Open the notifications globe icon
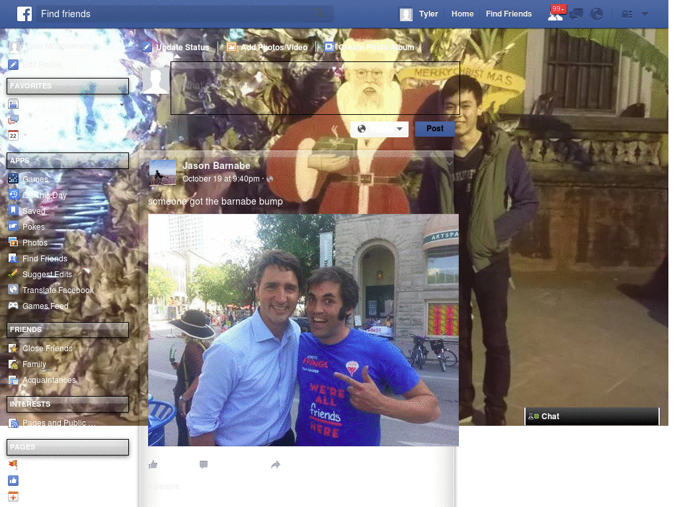Viewport: 677px width, 507px height. (597, 15)
